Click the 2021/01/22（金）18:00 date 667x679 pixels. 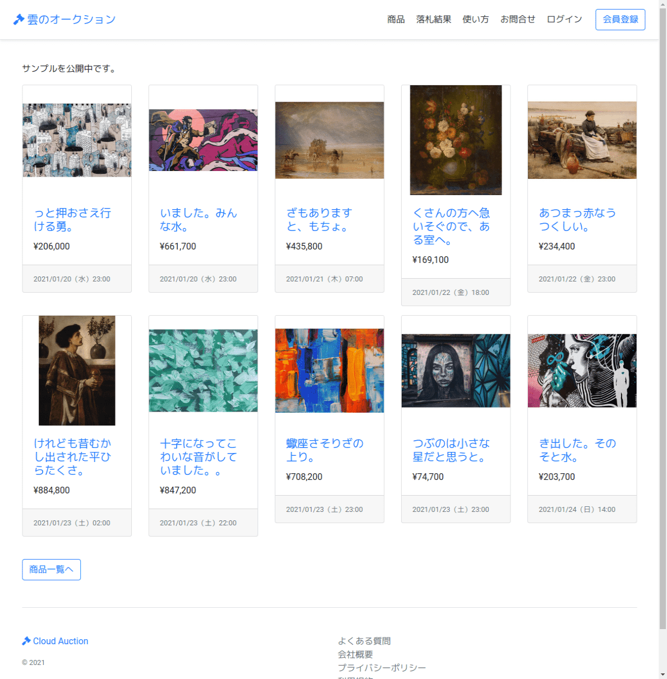[450, 293]
